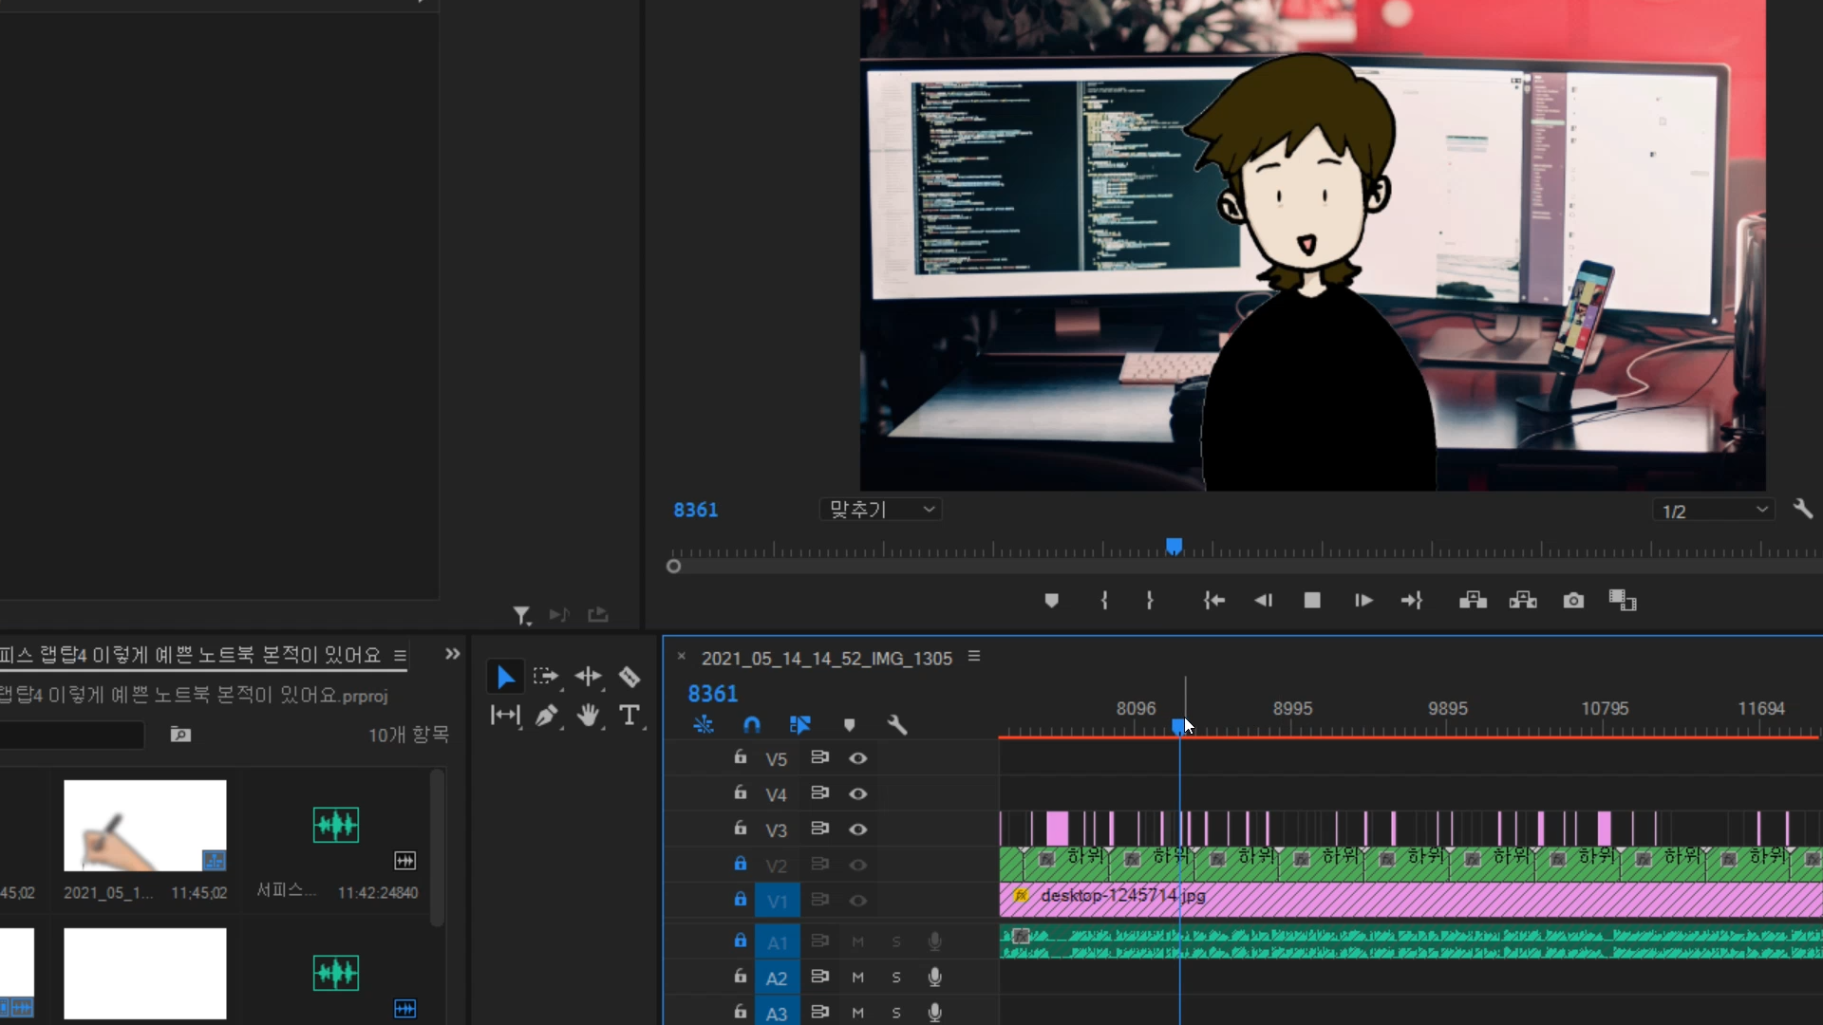
Task: Expand the hidden panels chevron
Action: (452, 654)
